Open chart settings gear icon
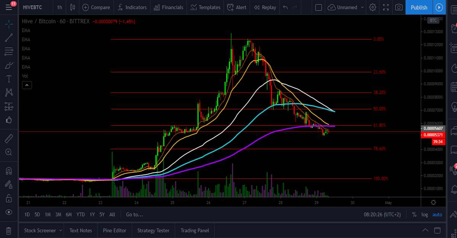Screen dimensions: 457x238 point(373,7)
